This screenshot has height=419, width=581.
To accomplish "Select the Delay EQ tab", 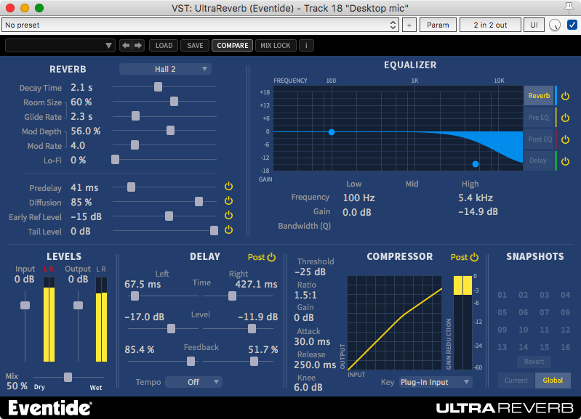I will (539, 160).
